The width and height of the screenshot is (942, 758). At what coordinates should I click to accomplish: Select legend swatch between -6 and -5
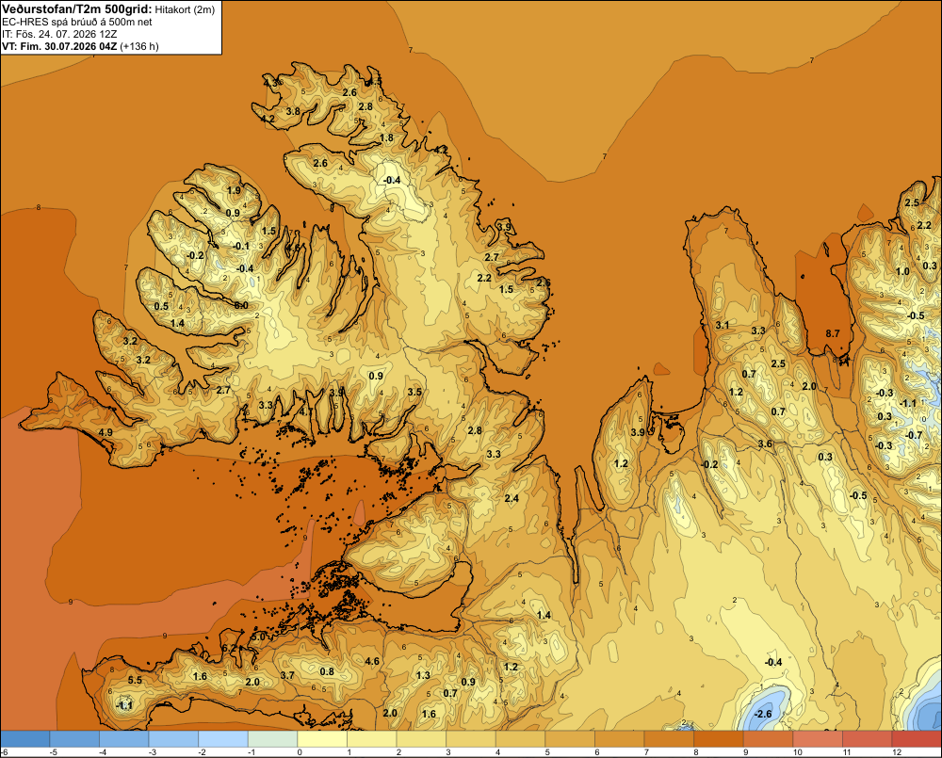(24, 739)
